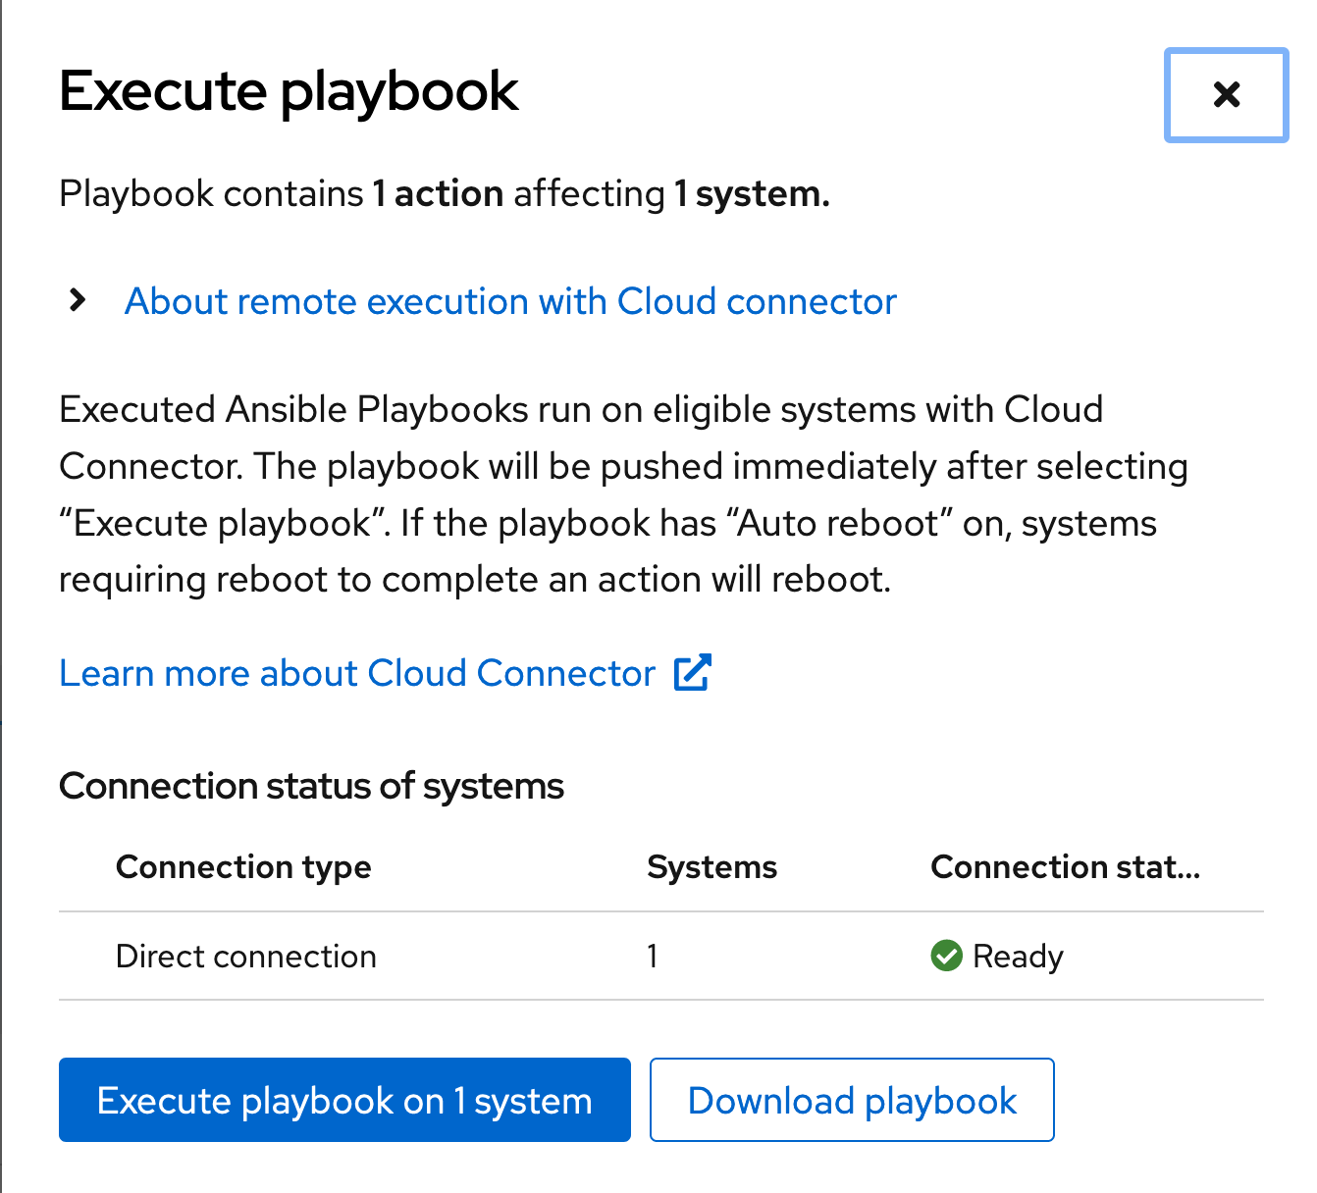Click the Download playbook button

click(851, 1100)
